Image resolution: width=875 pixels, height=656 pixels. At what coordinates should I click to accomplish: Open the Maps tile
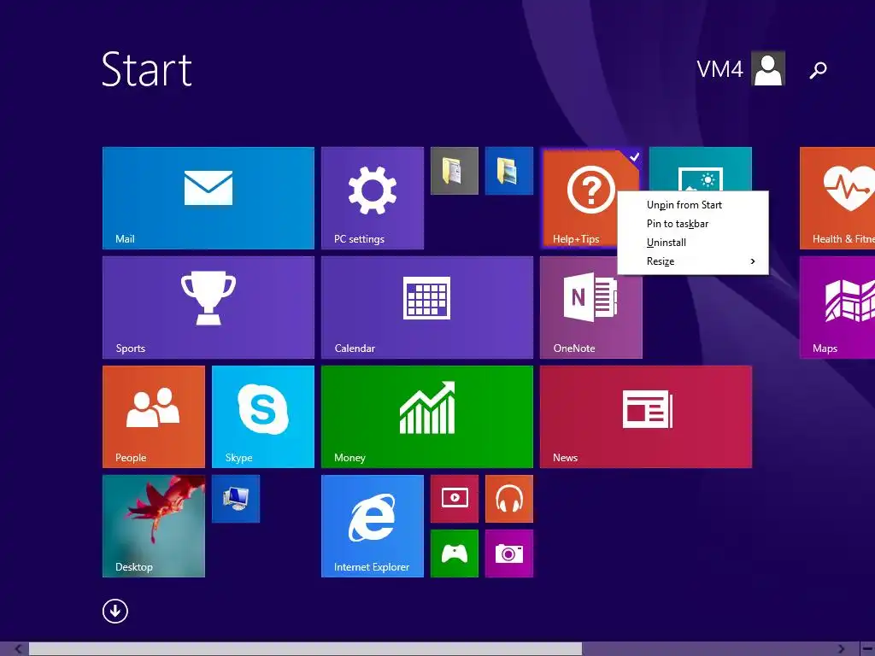click(x=837, y=307)
